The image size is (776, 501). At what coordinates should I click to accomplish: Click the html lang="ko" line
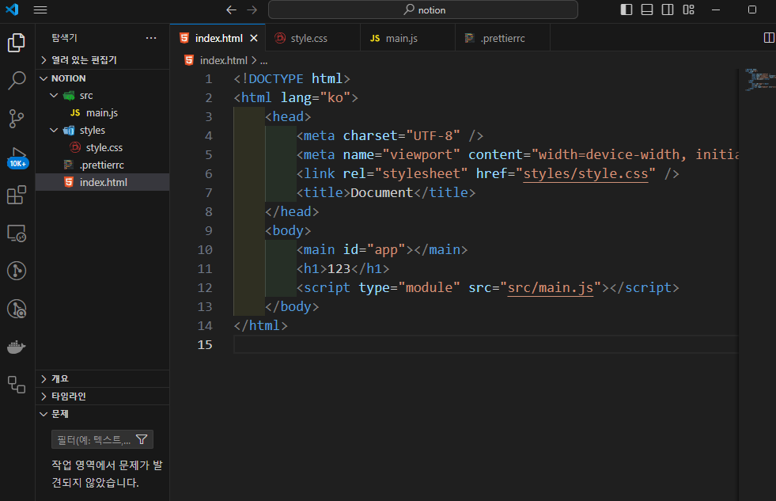[296, 97]
